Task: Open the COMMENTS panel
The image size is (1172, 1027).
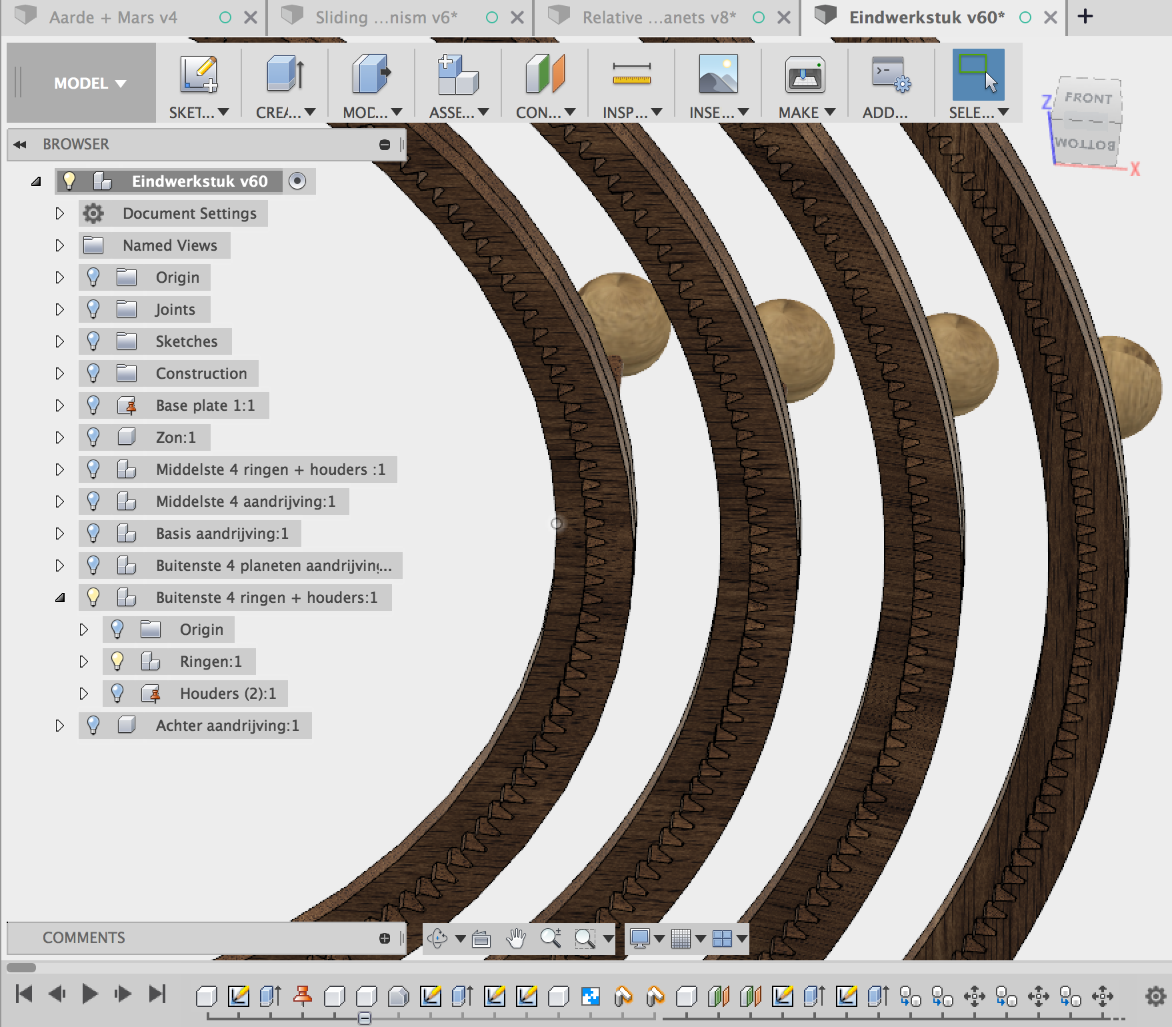Action: pos(83,937)
